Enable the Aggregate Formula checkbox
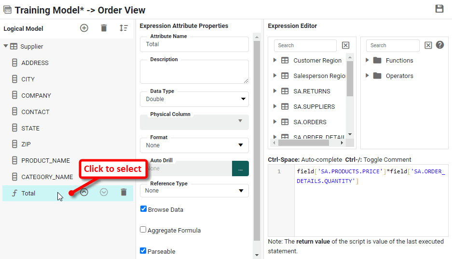Screen dimensions: 452x259 [143, 230]
